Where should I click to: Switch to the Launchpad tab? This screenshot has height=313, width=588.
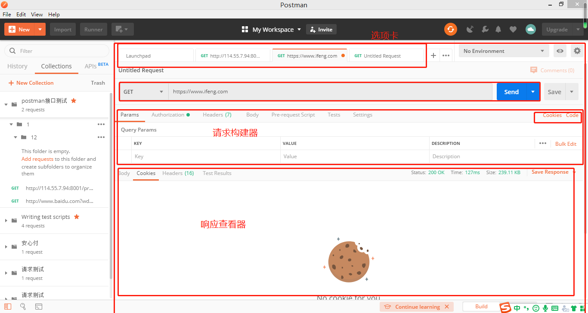point(156,55)
